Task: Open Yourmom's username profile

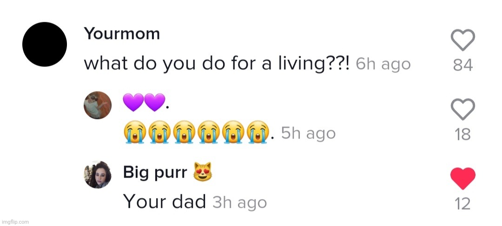Action: click(122, 33)
